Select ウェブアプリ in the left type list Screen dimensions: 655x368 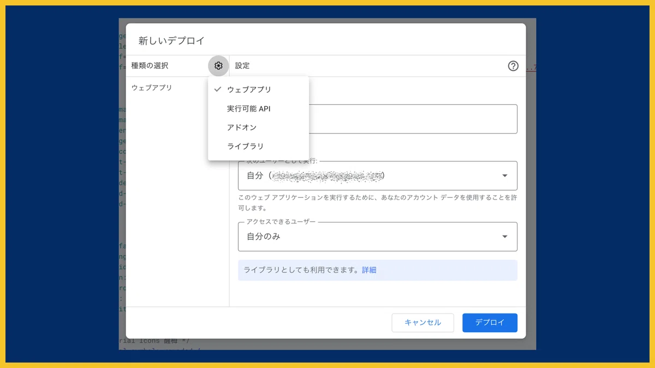point(152,87)
